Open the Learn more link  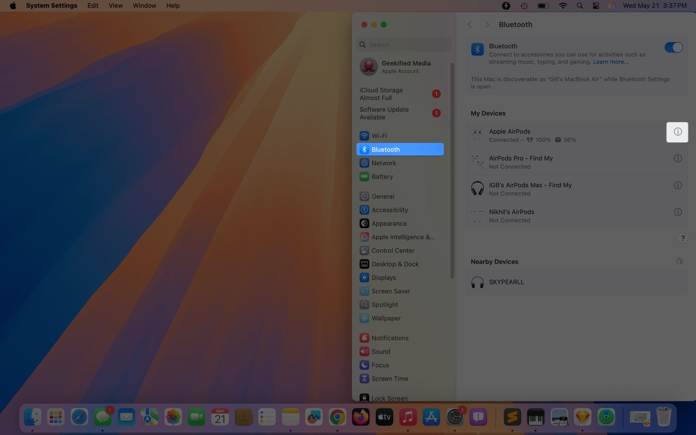(610, 61)
